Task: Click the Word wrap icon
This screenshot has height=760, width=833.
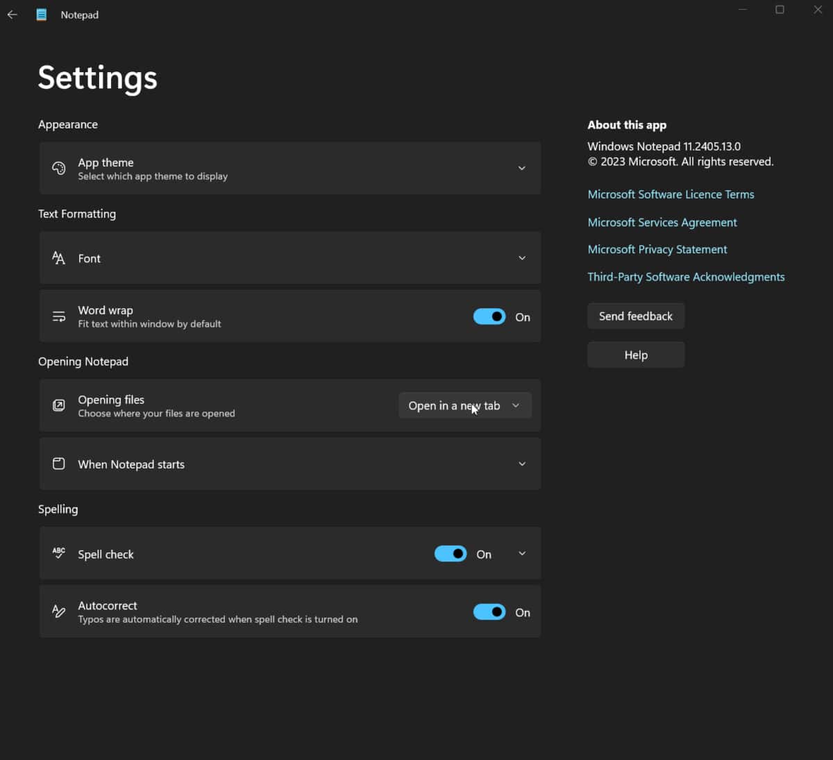Action: [x=59, y=316]
